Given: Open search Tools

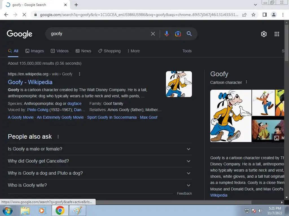Looking at the screenshot, I should [x=187, y=51].
